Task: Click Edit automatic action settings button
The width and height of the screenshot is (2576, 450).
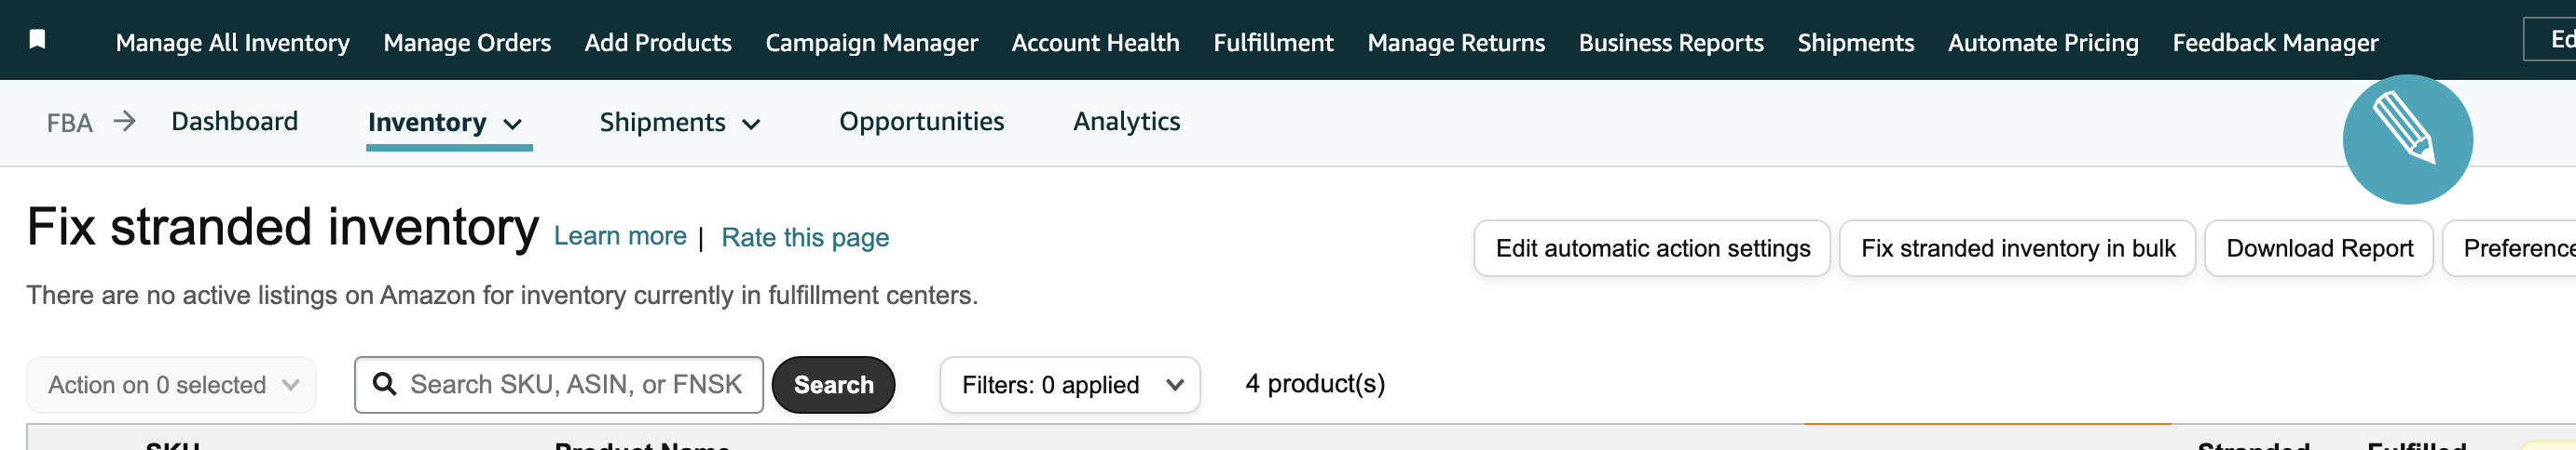Action: 1652,248
